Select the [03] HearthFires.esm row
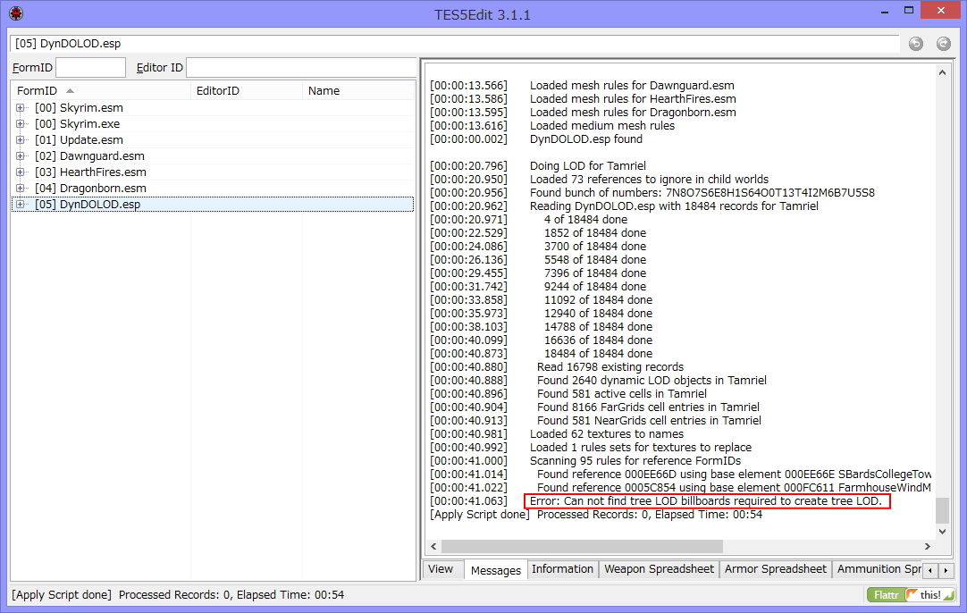967x613 pixels. tap(213, 172)
